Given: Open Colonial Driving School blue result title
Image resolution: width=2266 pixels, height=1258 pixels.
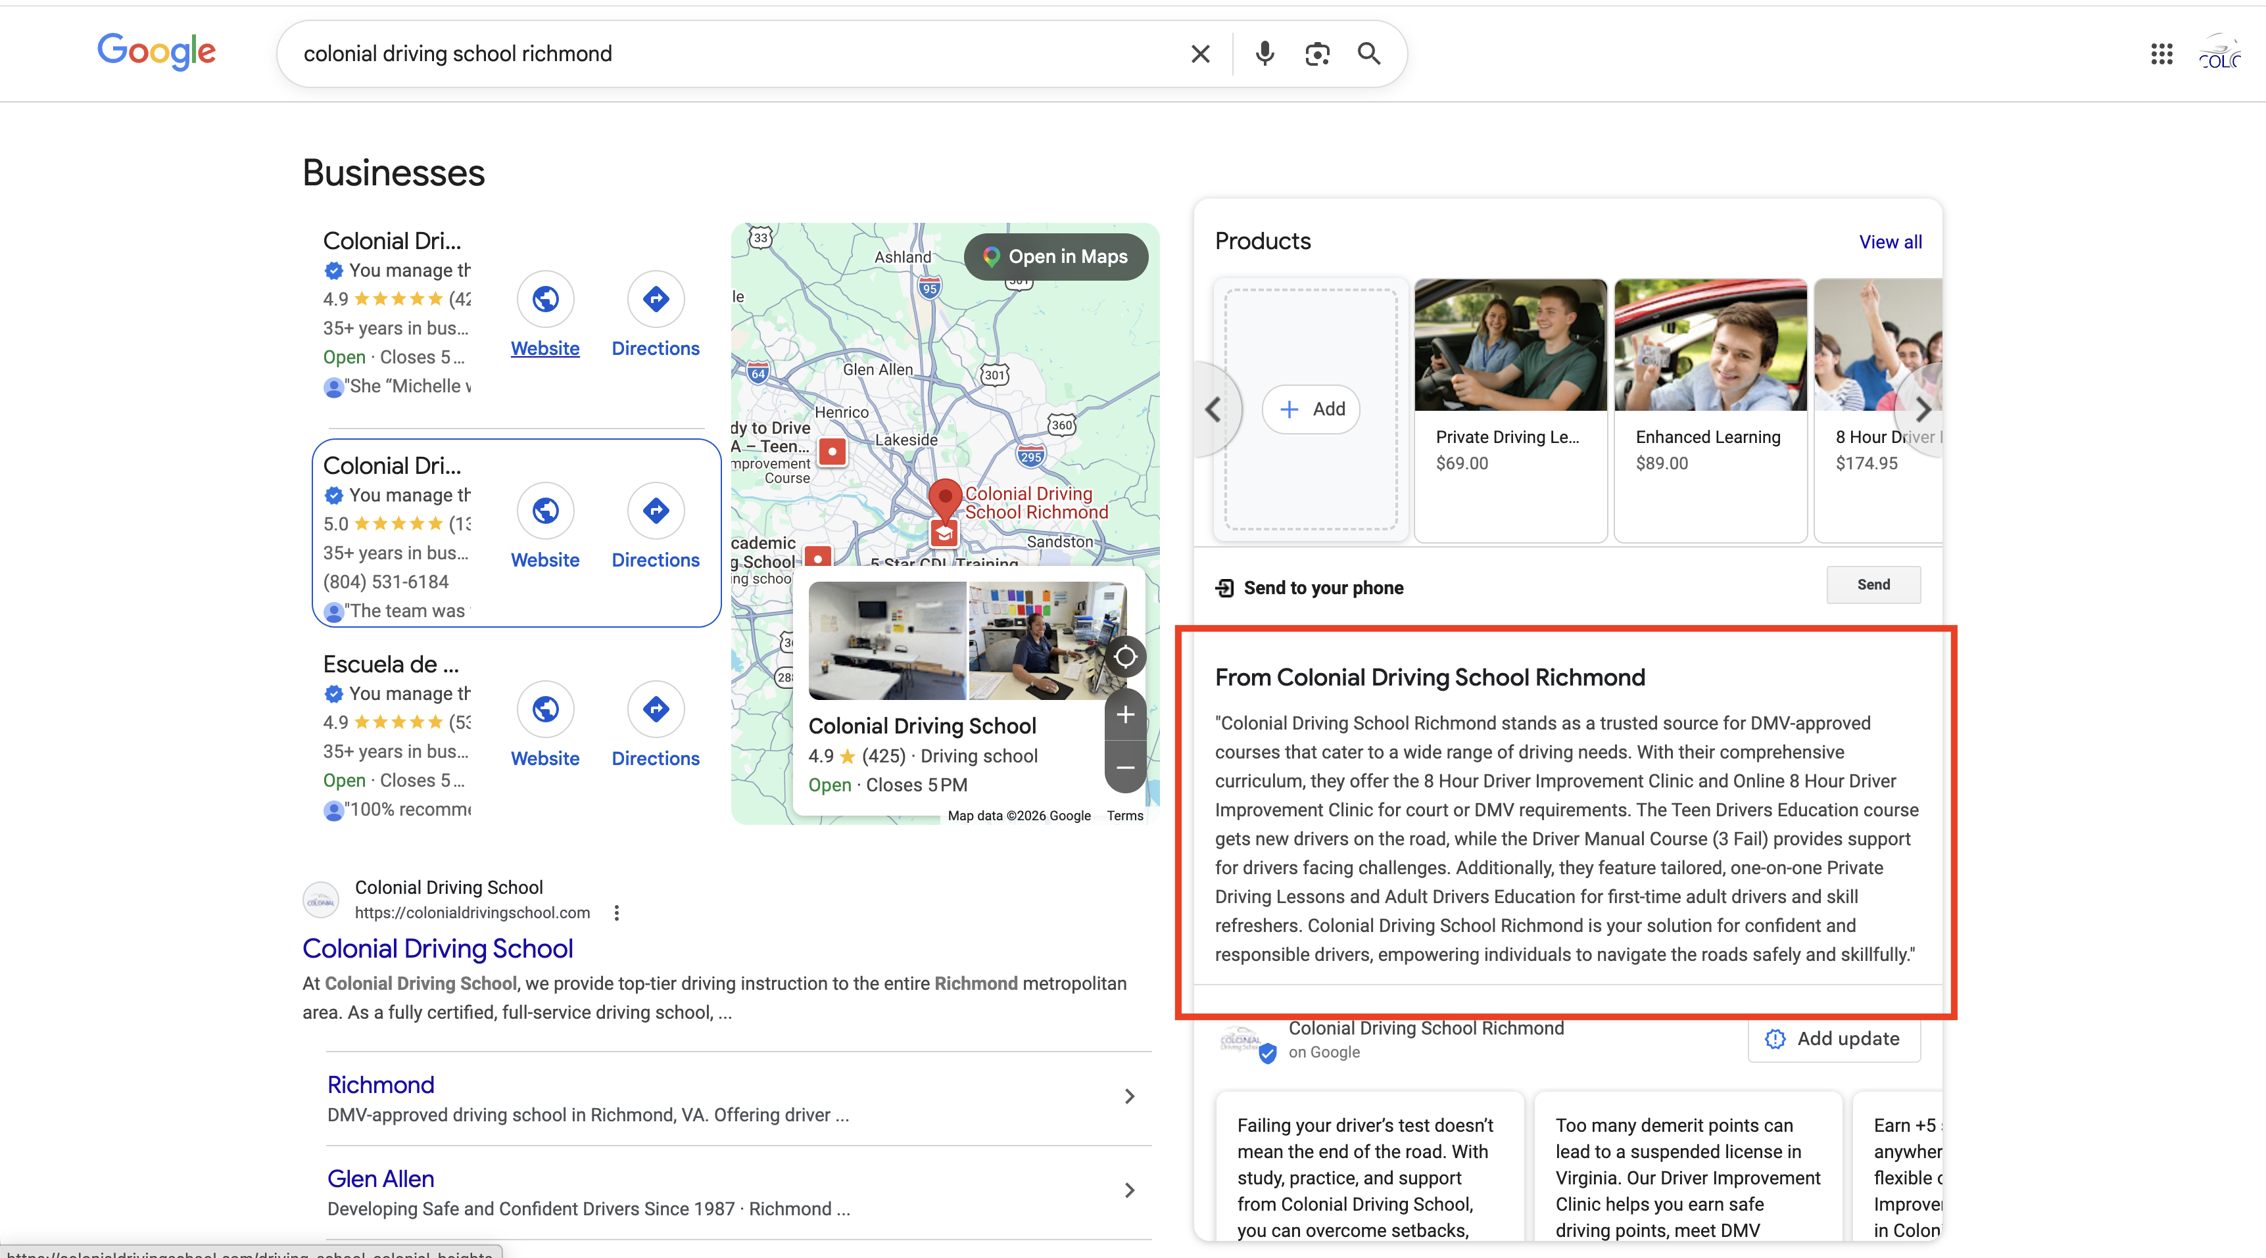Looking at the screenshot, I should [x=437, y=948].
